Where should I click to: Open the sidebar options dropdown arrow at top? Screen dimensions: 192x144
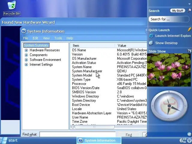point(190,4)
